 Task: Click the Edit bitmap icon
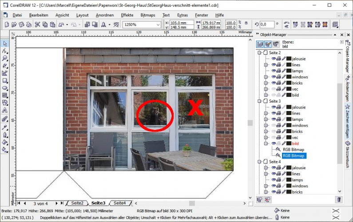(295, 24)
